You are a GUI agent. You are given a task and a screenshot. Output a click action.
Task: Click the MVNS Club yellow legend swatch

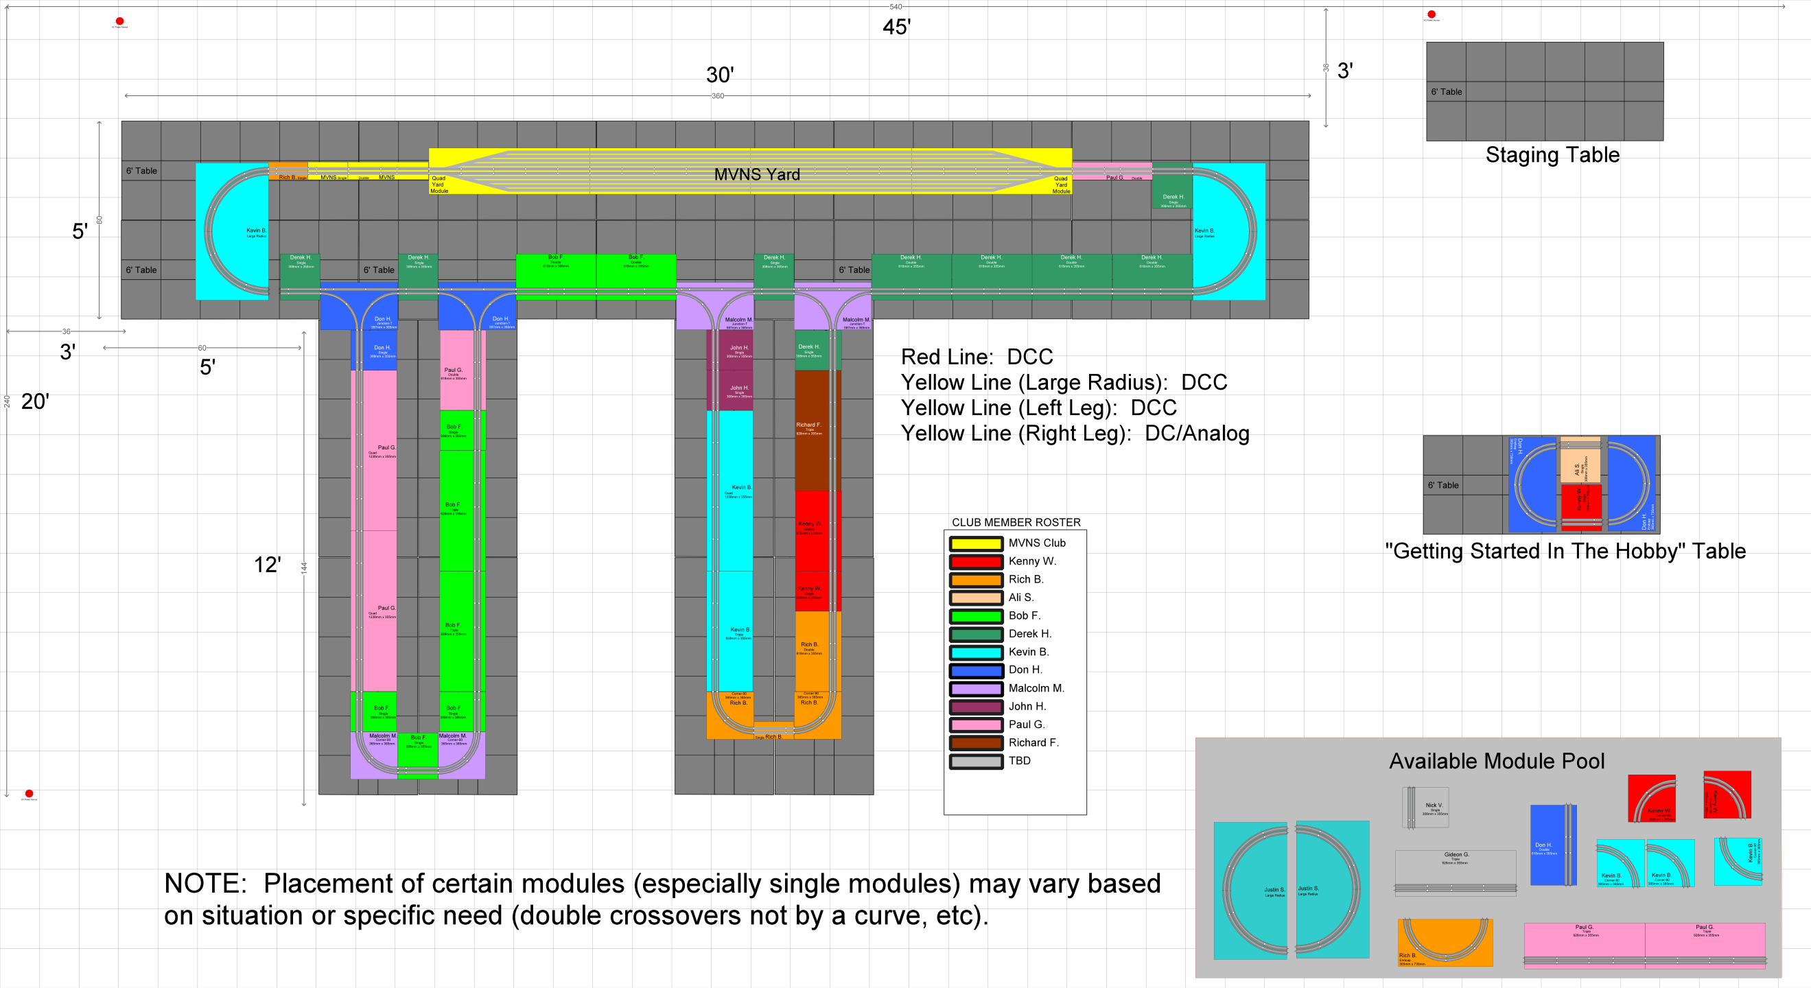[x=975, y=543]
